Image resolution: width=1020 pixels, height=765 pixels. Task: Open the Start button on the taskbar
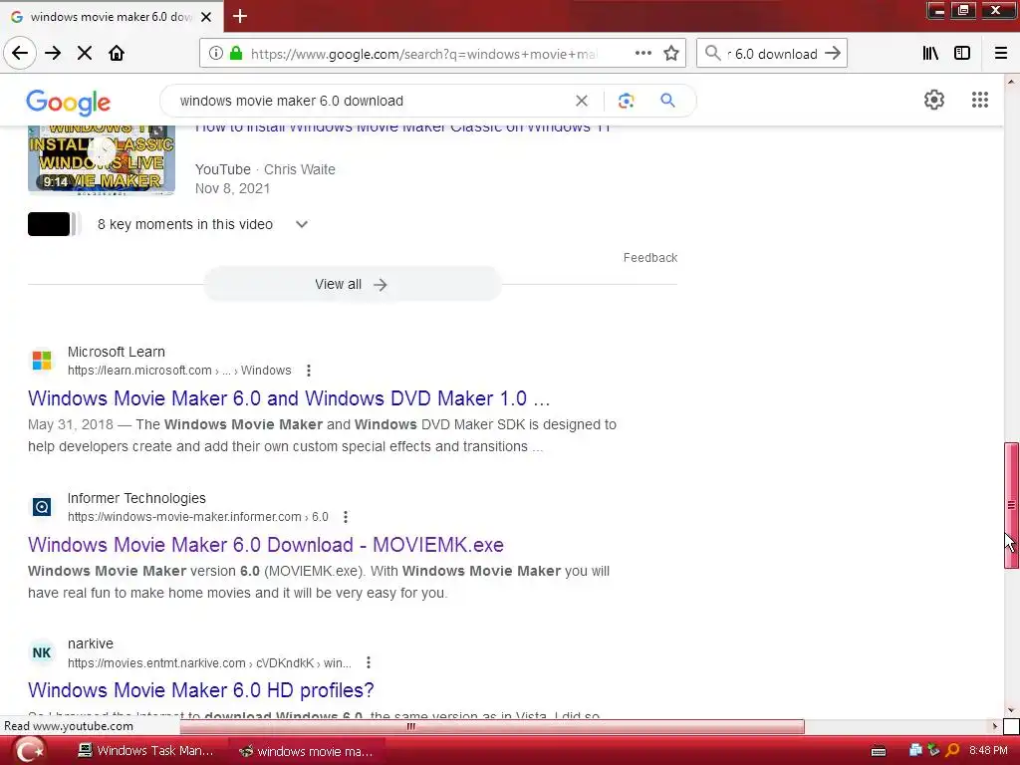pyautogui.click(x=29, y=751)
